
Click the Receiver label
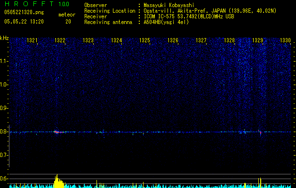96,16
